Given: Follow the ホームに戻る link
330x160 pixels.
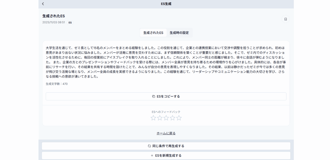Looking at the screenshot, I should 166,133.
